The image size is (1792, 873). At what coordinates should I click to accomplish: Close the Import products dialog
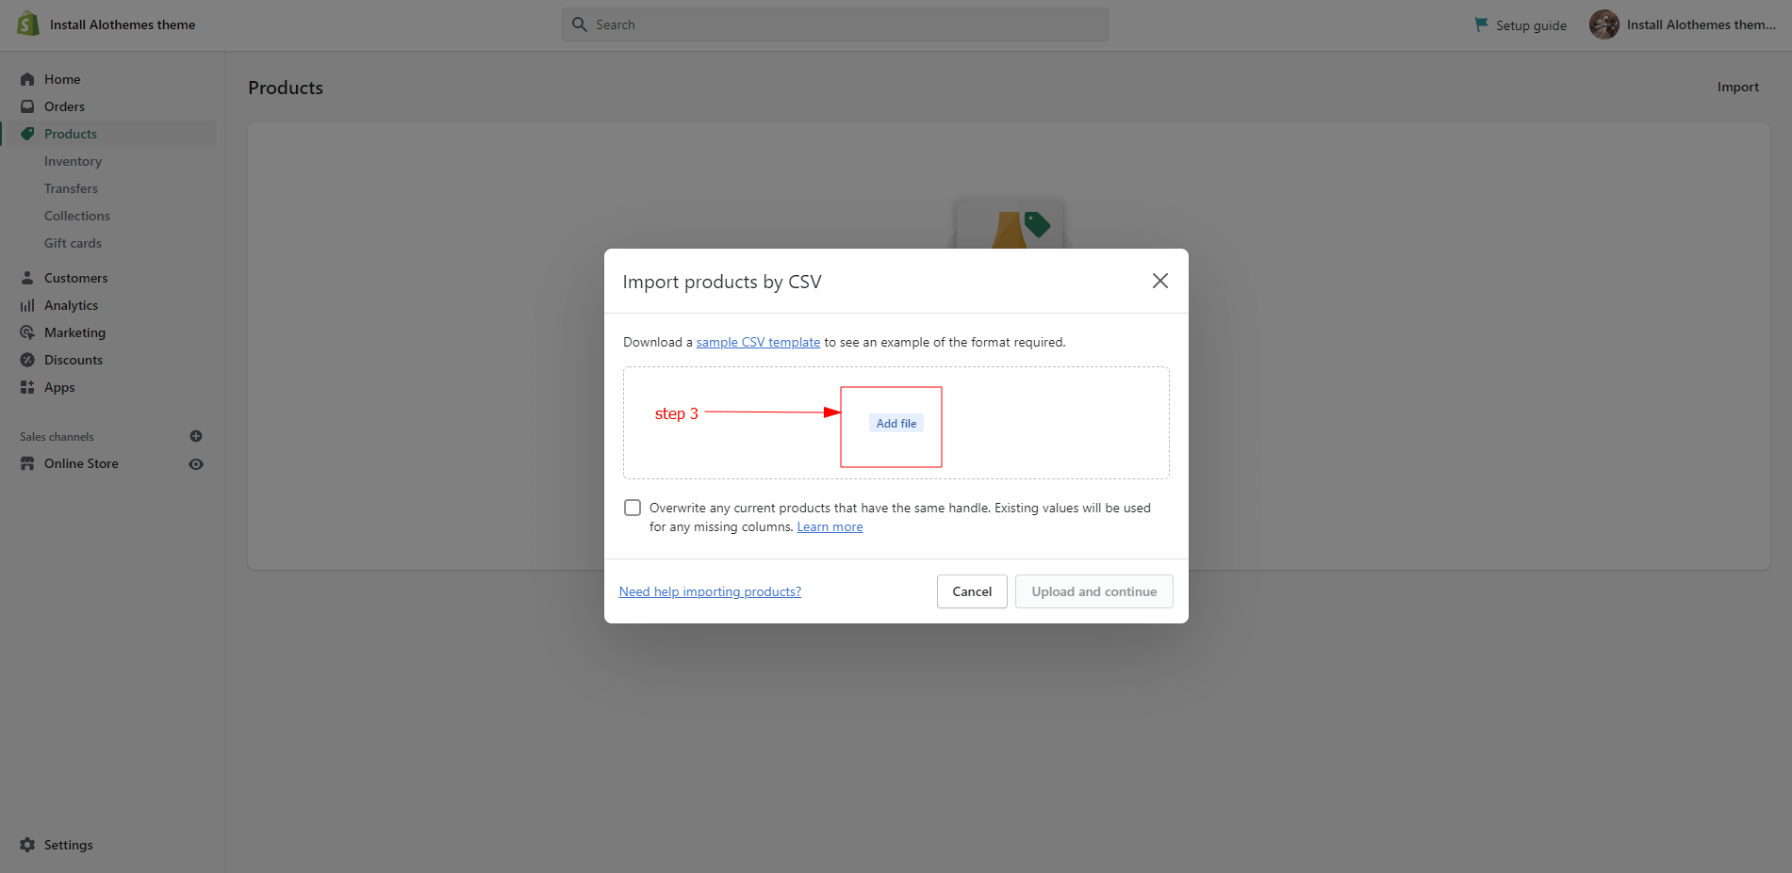(x=1159, y=281)
